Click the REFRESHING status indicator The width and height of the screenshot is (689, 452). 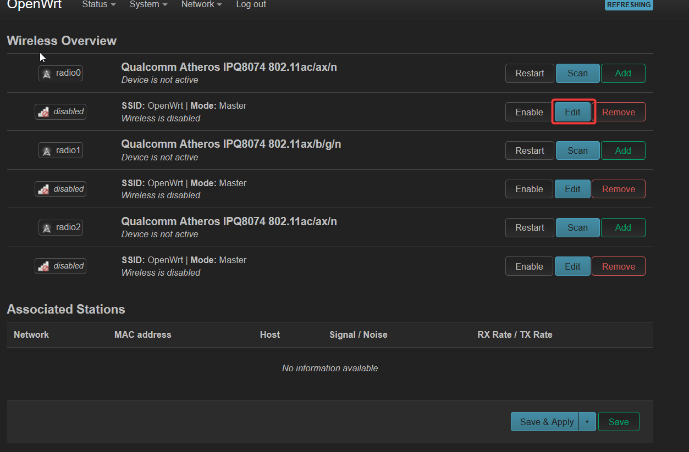[x=629, y=5]
